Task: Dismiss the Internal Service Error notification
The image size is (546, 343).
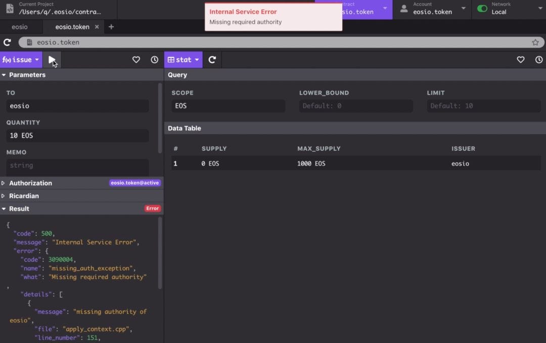Action: point(274,17)
